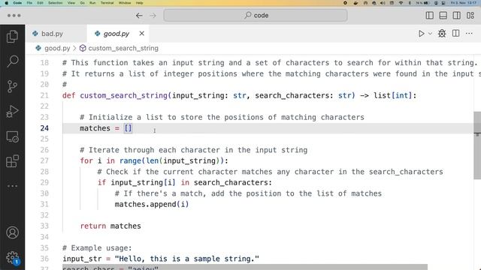The width and height of the screenshot is (481, 270).
Task: Place cursor on 'matches = []' line
Action: [106, 128]
